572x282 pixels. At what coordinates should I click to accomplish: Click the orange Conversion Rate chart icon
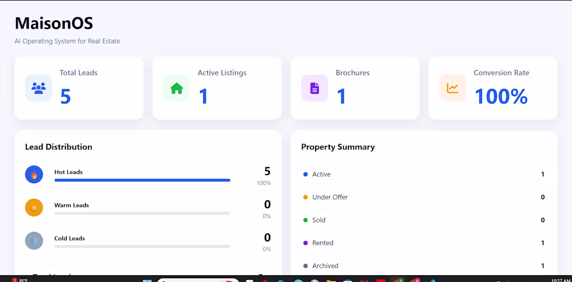[452, 88]
